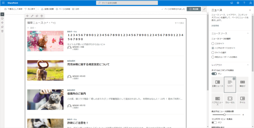This screenshot has height=128, width=254.
Task: Toggle 'タイトルとコマンドを表示' switch off
Action: [214, 73]
